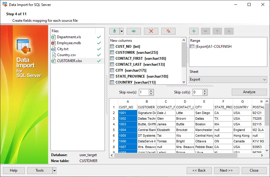Decrease the Skip col(s) value
This screenshot has width=270, height=177.
coord(205,94)
